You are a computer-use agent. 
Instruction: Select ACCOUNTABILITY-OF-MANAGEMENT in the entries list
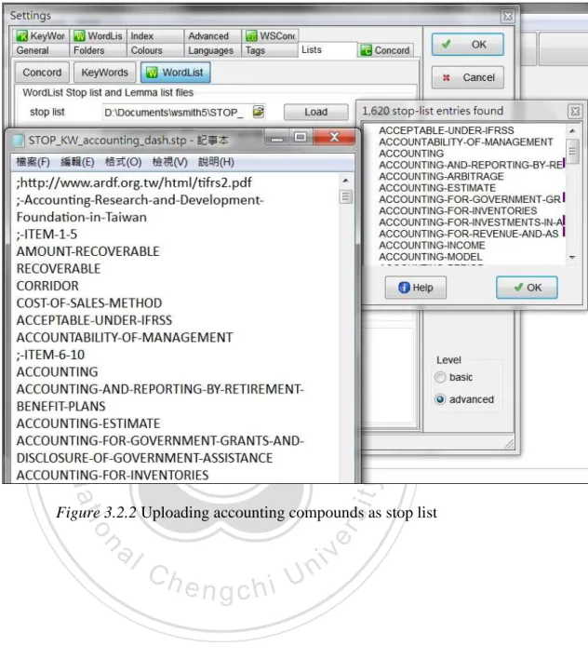pos(466,142)
